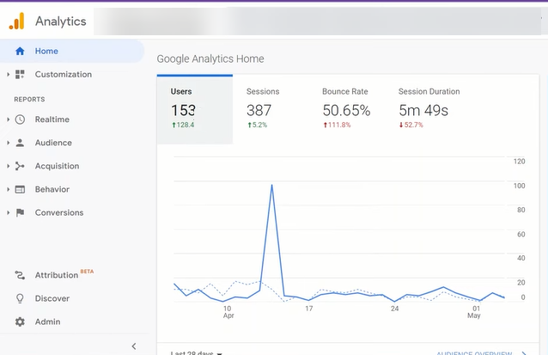Select the Session Duration metric tab

click(429, 109)
